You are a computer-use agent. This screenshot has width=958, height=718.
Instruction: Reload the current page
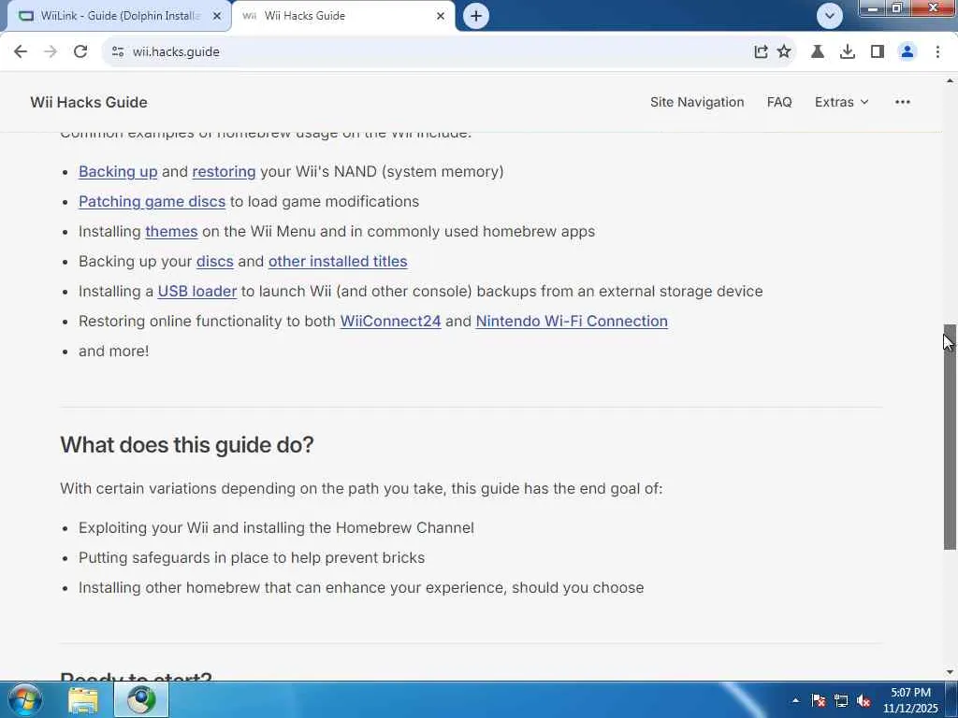80,52
